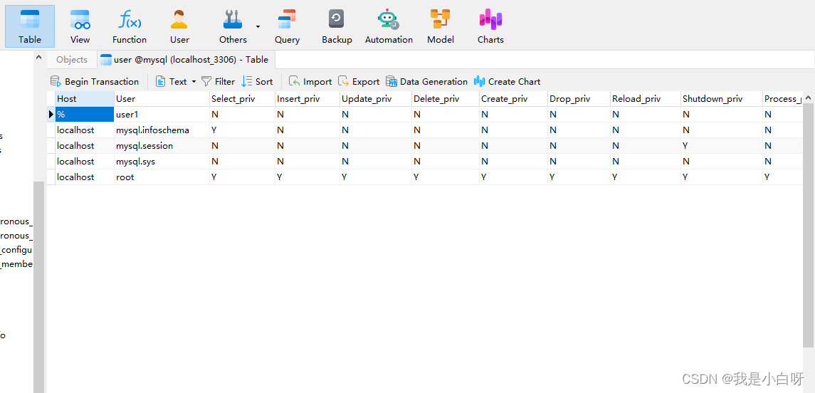Click the Sort button

coord(257,82)
